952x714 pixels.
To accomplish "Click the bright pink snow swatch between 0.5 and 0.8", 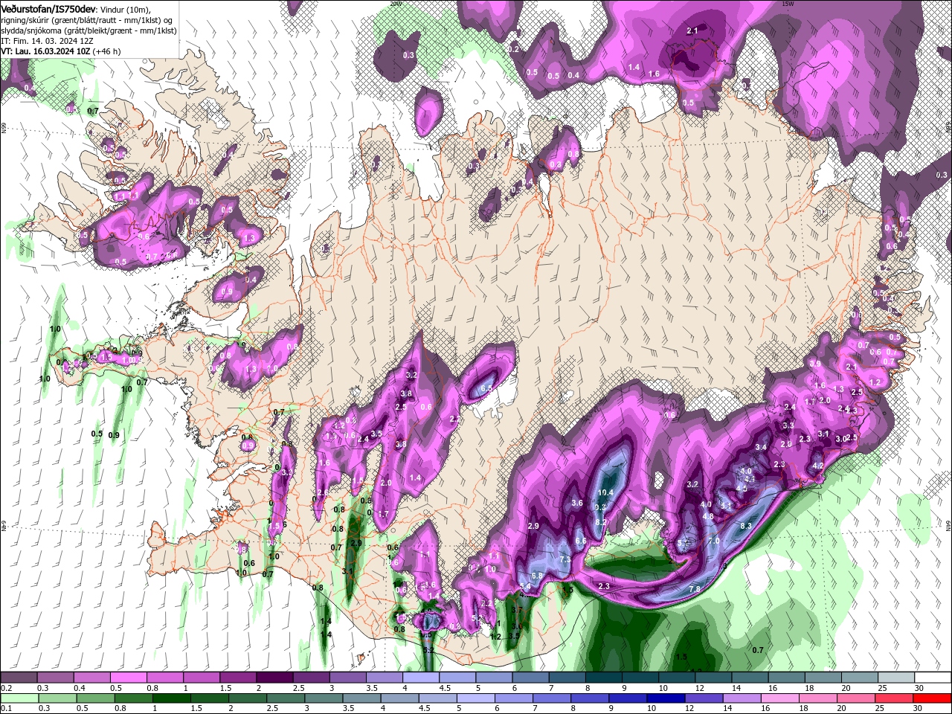I will 128,678.
